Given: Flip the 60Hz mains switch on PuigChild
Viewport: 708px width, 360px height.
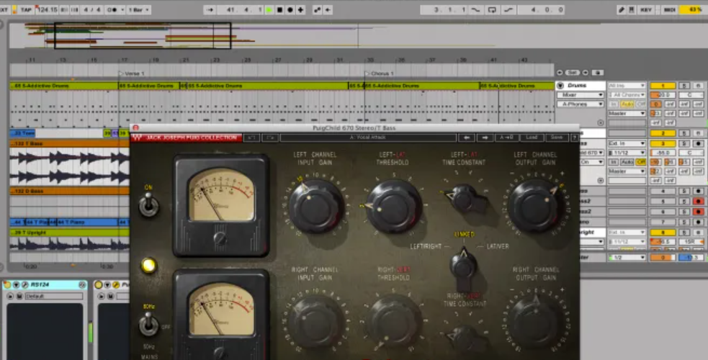Looking at the screenshot, I should pyautogui.click(x=148, y=323).
